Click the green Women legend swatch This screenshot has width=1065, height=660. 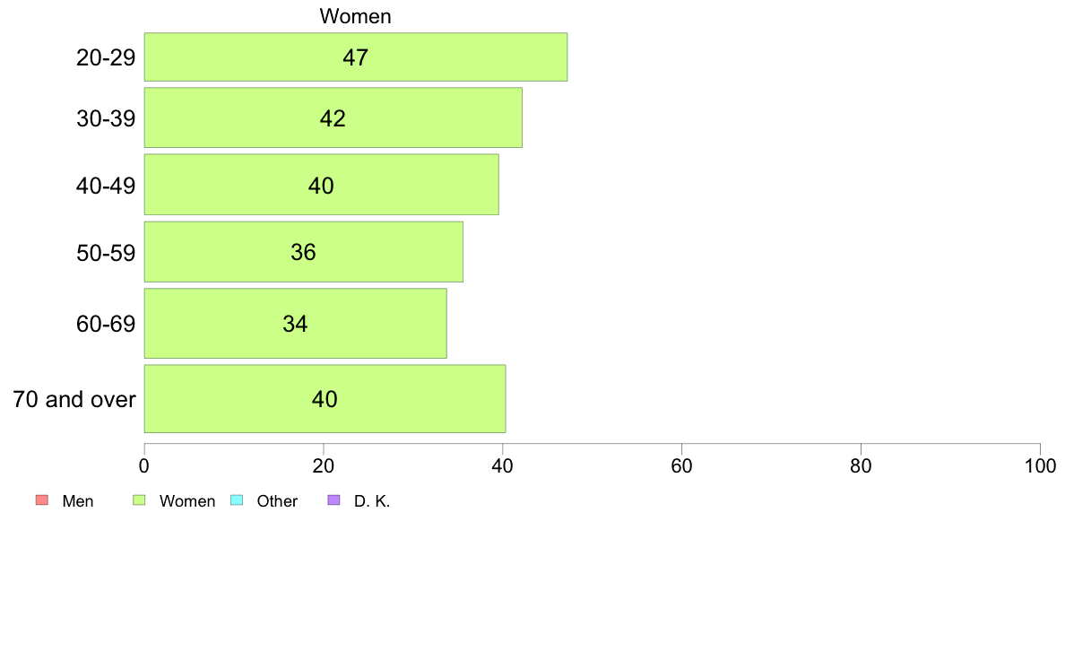(x=139, y=500)
